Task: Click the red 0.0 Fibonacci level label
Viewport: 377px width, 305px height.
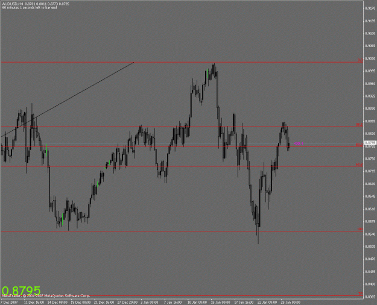Action: [x=360, y=60]
